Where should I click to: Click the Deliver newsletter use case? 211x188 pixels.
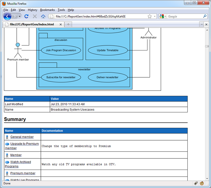[x=108, y=77]
